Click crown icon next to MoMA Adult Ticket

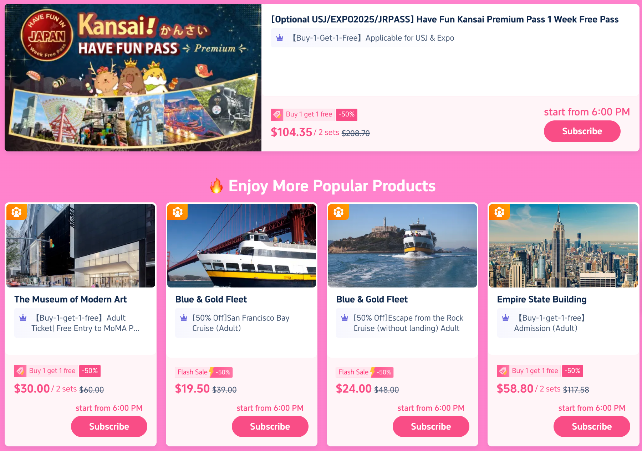(x=23, y=317)
